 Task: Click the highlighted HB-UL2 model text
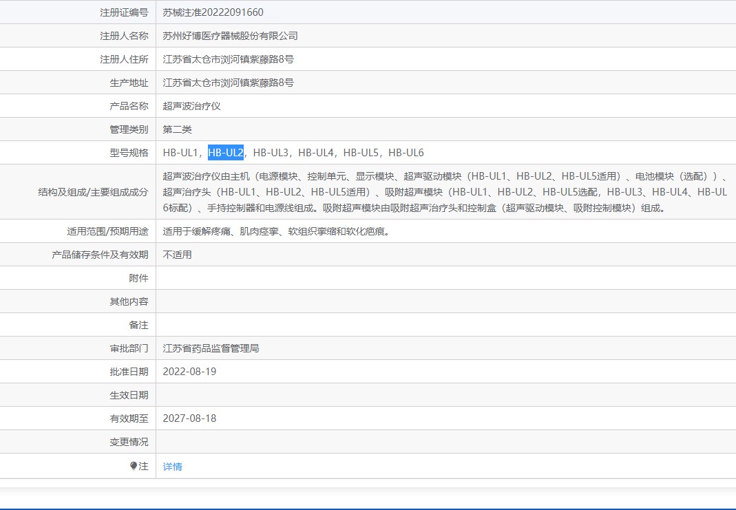click(226, 153)
